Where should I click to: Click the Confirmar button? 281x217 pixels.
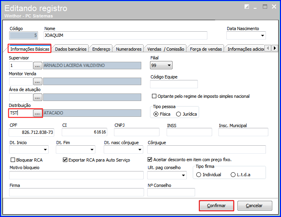point(216,206)
